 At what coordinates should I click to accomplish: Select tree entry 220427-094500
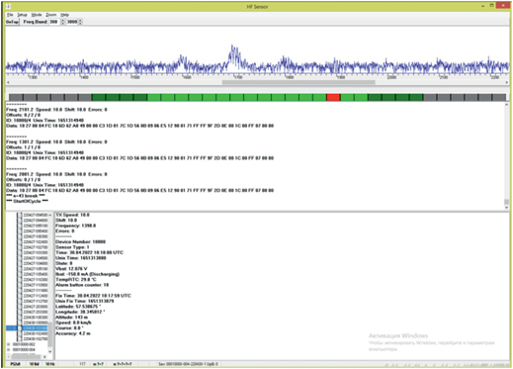[x=36, y=215]
